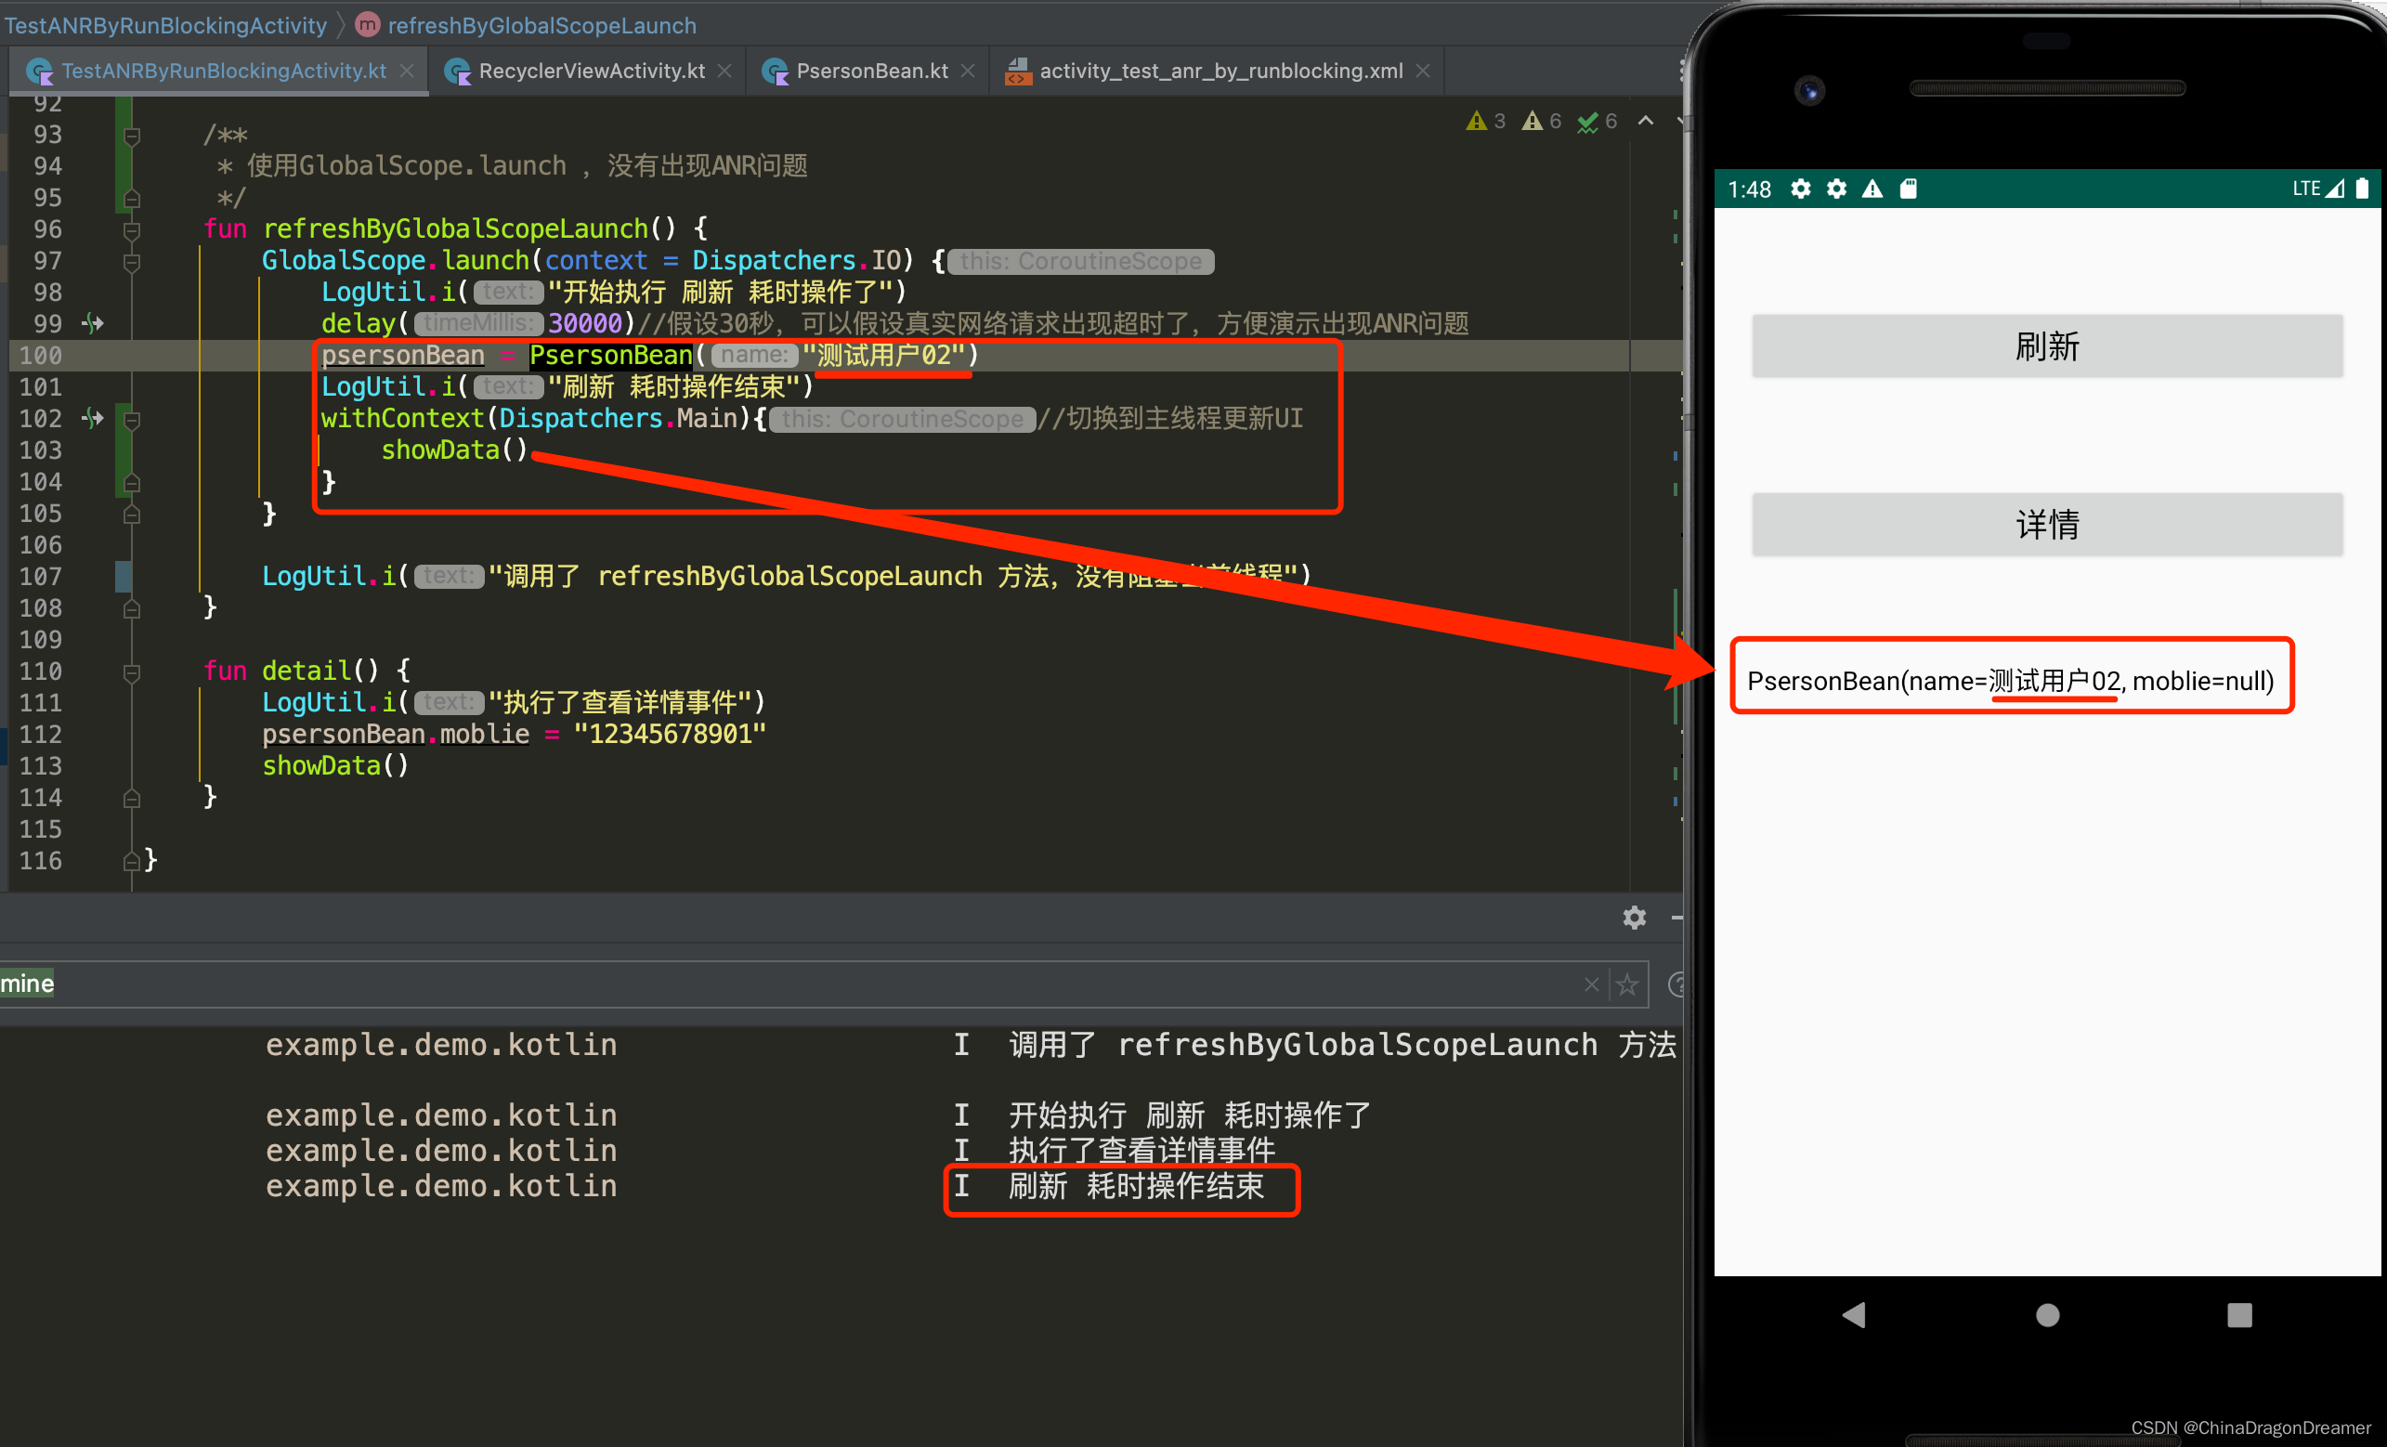Tap first settings gear in emulator status bar
The height and width of the screenshot is (1447, 2387).
click(x=1800, y=189)
